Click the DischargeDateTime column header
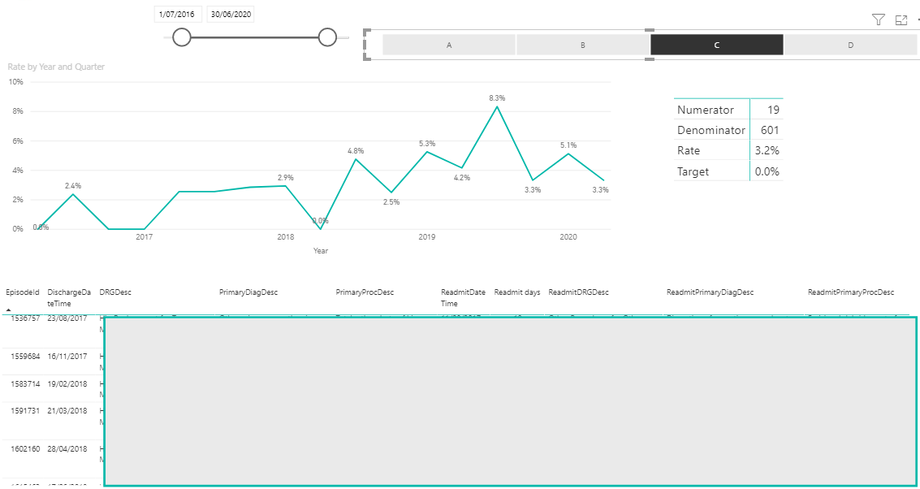 [x=70, y=297]
